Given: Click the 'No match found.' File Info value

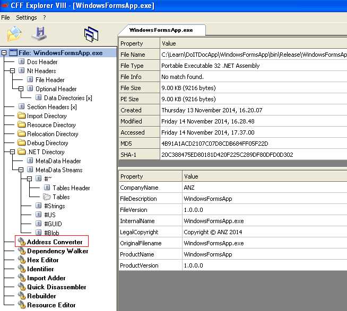Looking at the screenshot, I should click(254, 77).
